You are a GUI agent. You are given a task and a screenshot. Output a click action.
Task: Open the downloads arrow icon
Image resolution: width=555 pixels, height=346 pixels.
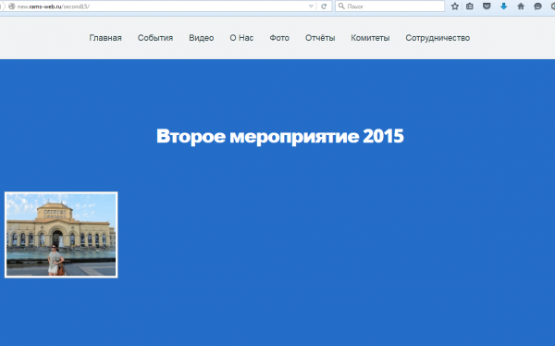[x=504, y=6]
